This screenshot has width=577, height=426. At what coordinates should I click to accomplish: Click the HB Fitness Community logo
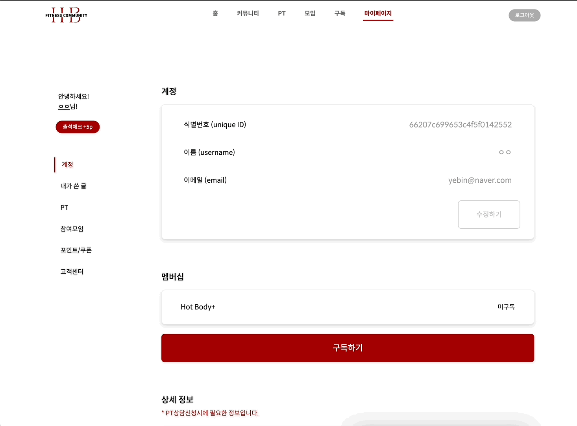(66, 15)
